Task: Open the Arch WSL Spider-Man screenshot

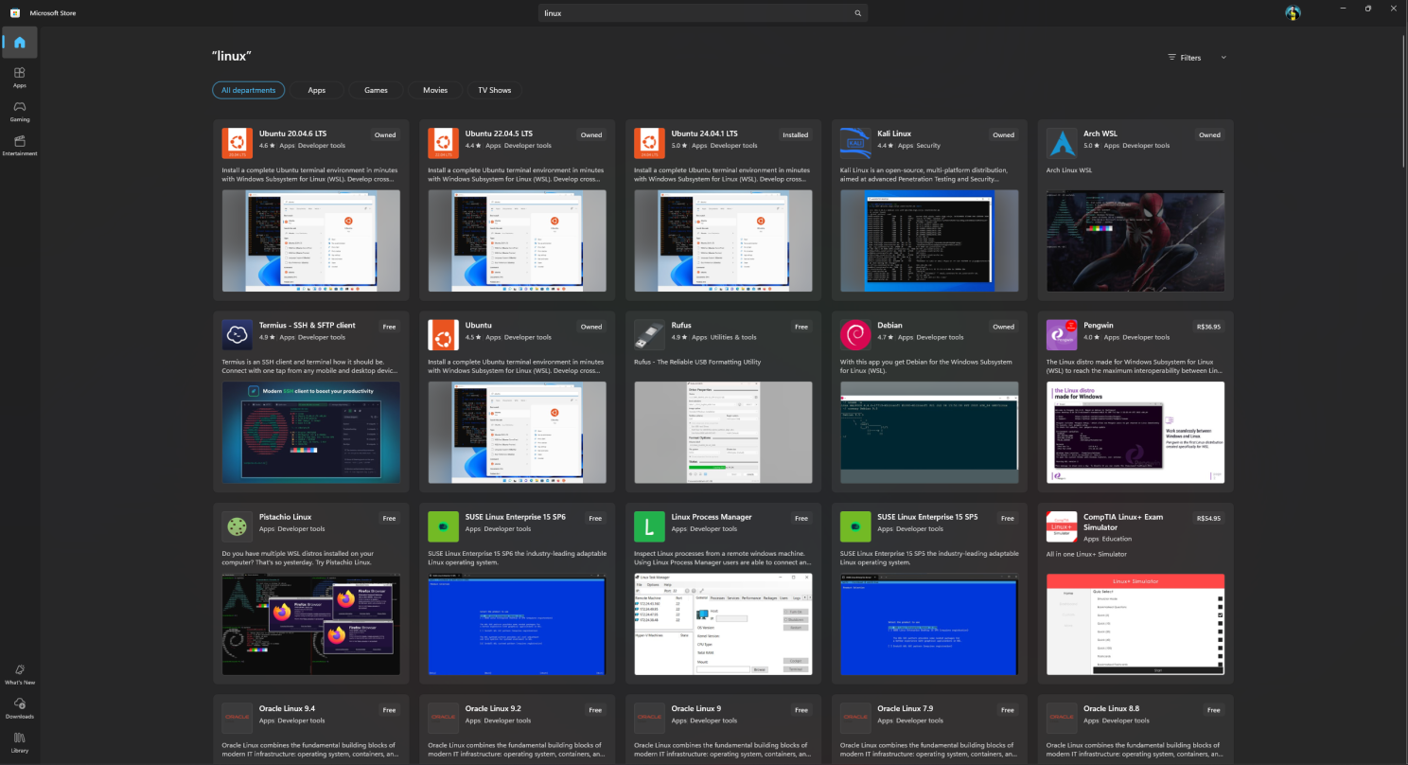Action: tap(1135, 240)
